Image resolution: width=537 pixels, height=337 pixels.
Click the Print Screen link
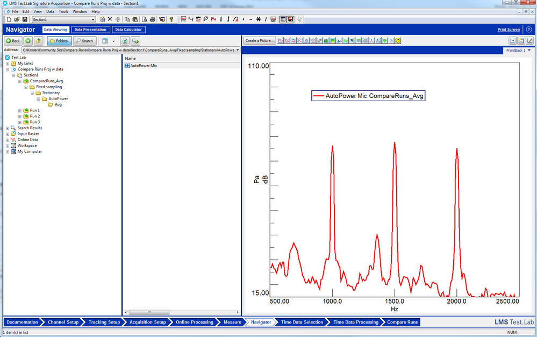coord(509,30)
